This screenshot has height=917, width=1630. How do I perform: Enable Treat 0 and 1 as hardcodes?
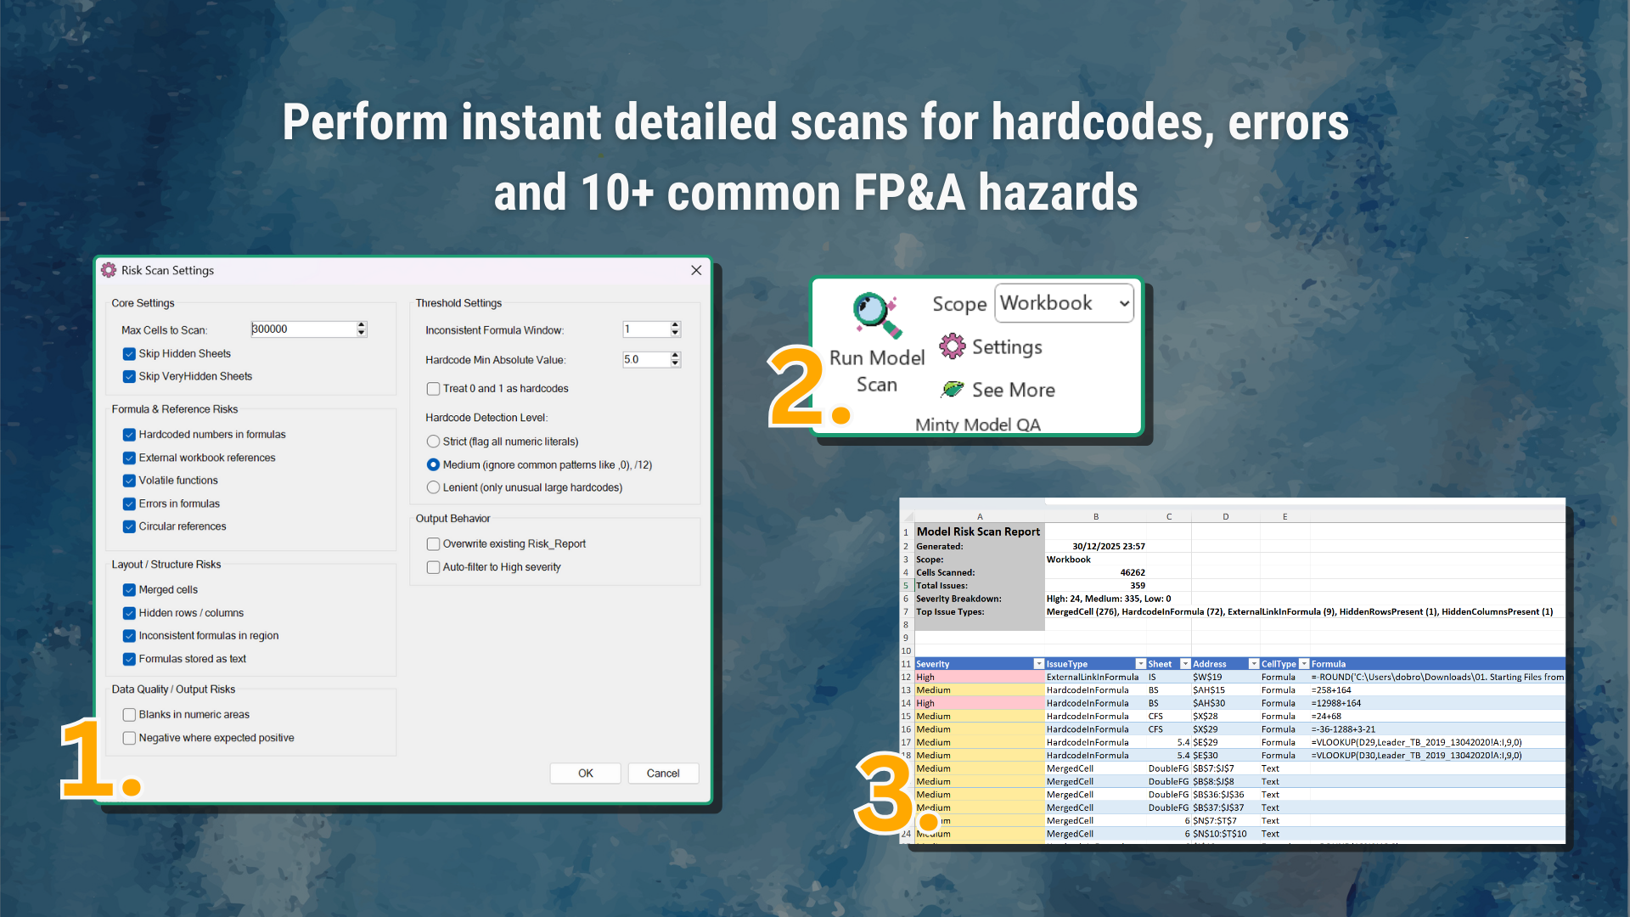pyautogui.click(x=433, y=388)
